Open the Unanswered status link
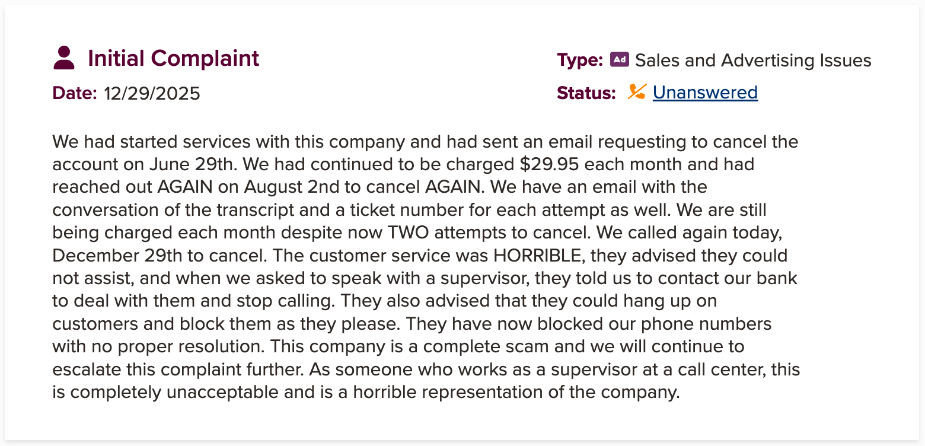Viewport: 925px width, 446px height. point(705,93)
